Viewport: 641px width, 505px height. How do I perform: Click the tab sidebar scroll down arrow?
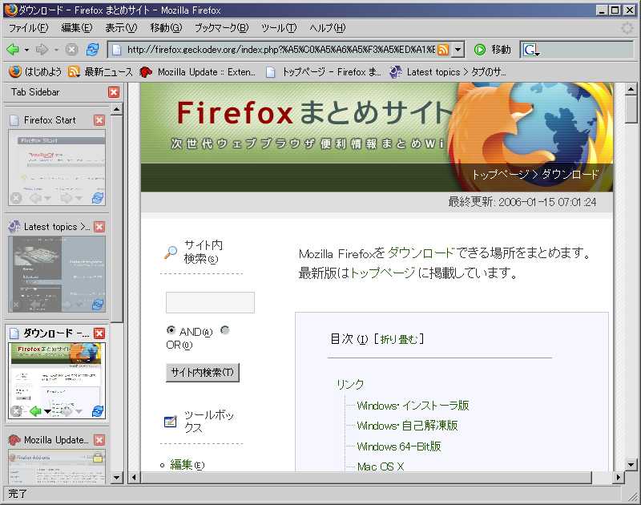[117, 477]
